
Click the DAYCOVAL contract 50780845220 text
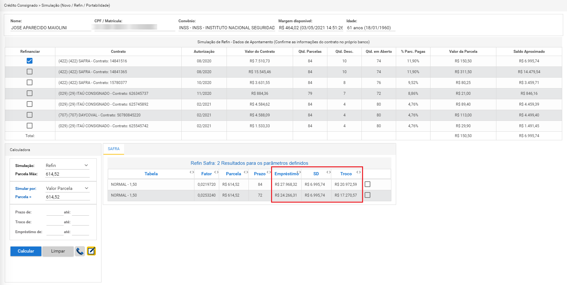point(100,115)
